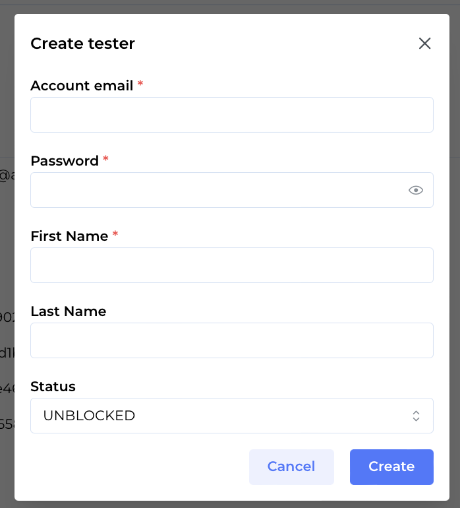The image size is (460, 508).
Task: Click the Create button
Action: pyautogui.click(x=391, y=467)
